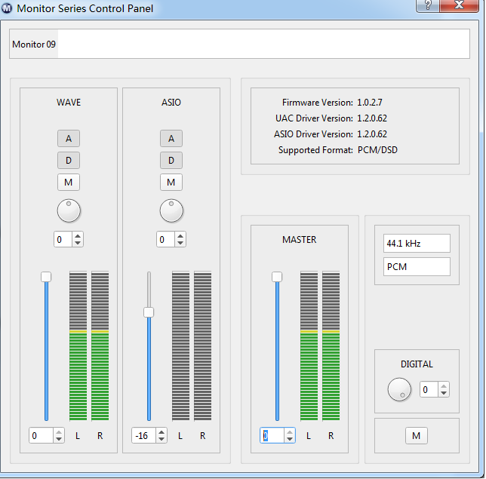This screenshot has height=479, width=486.
Task: Mute the WAVE channel with M
Action: [x=69, y=182]
